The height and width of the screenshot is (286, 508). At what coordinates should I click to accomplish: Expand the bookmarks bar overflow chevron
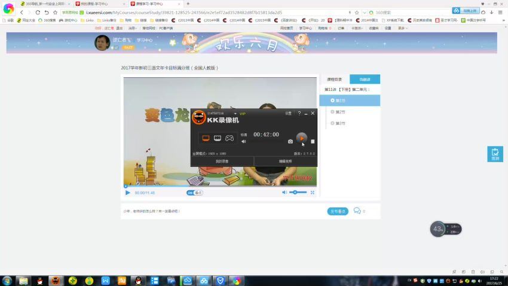(x=503, y=20)
